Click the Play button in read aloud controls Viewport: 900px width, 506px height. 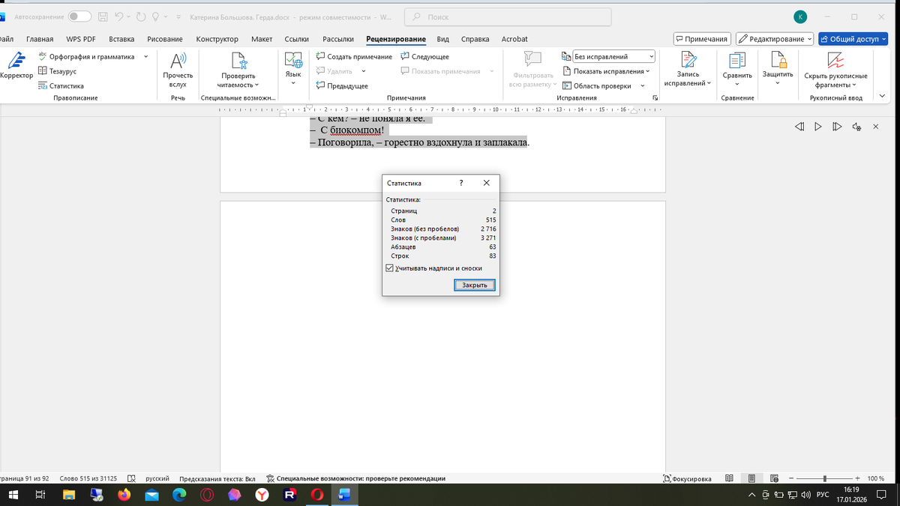[x=818, y=127]
